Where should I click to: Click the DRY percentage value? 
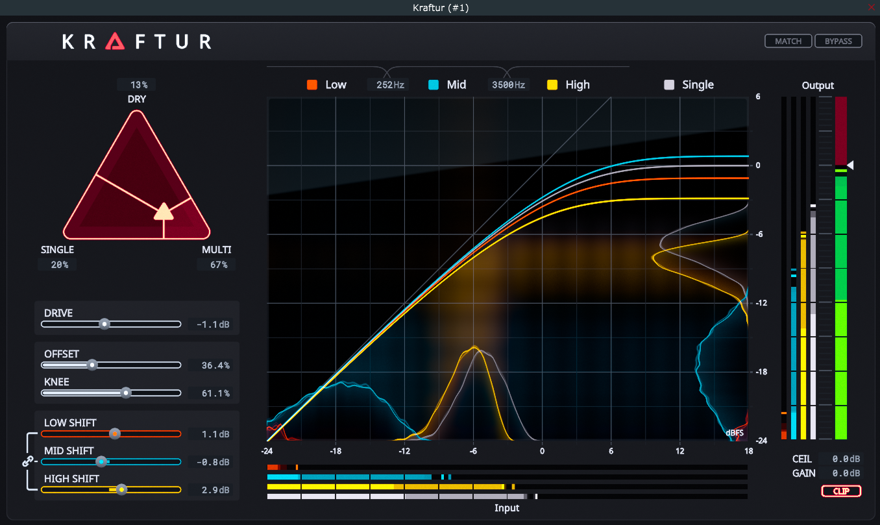click(x=138, y=85)
